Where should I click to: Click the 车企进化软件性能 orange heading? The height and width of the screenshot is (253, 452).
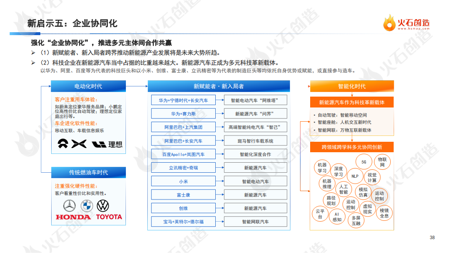[76, 123]
